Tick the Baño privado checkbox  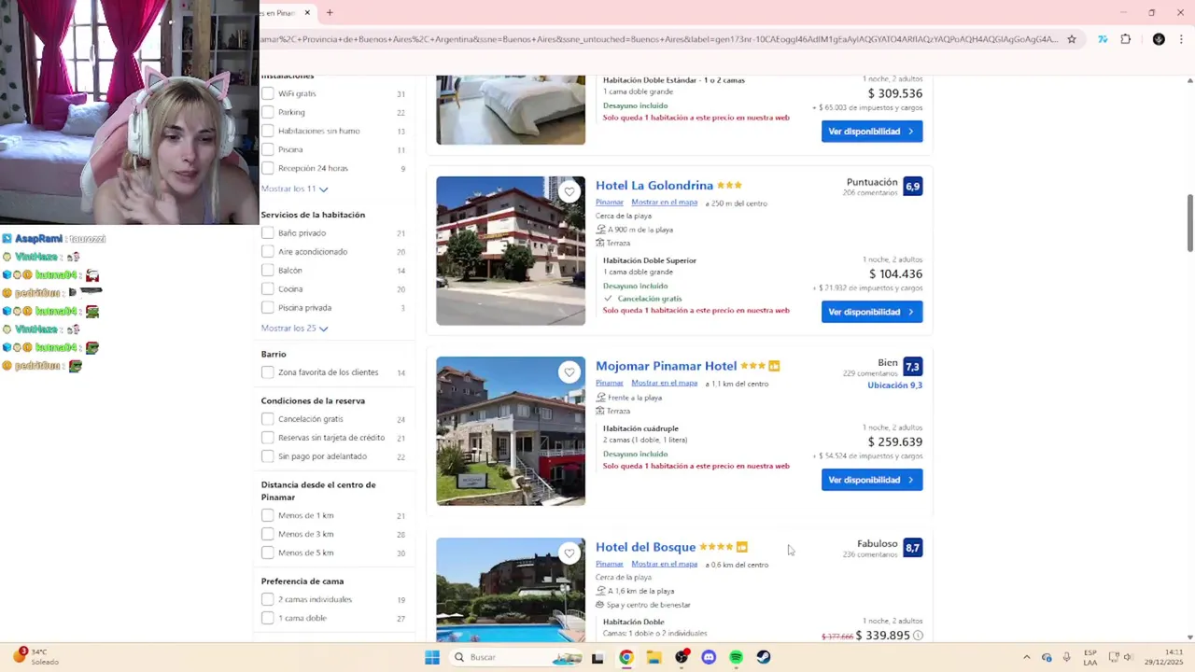click(268, 232)
